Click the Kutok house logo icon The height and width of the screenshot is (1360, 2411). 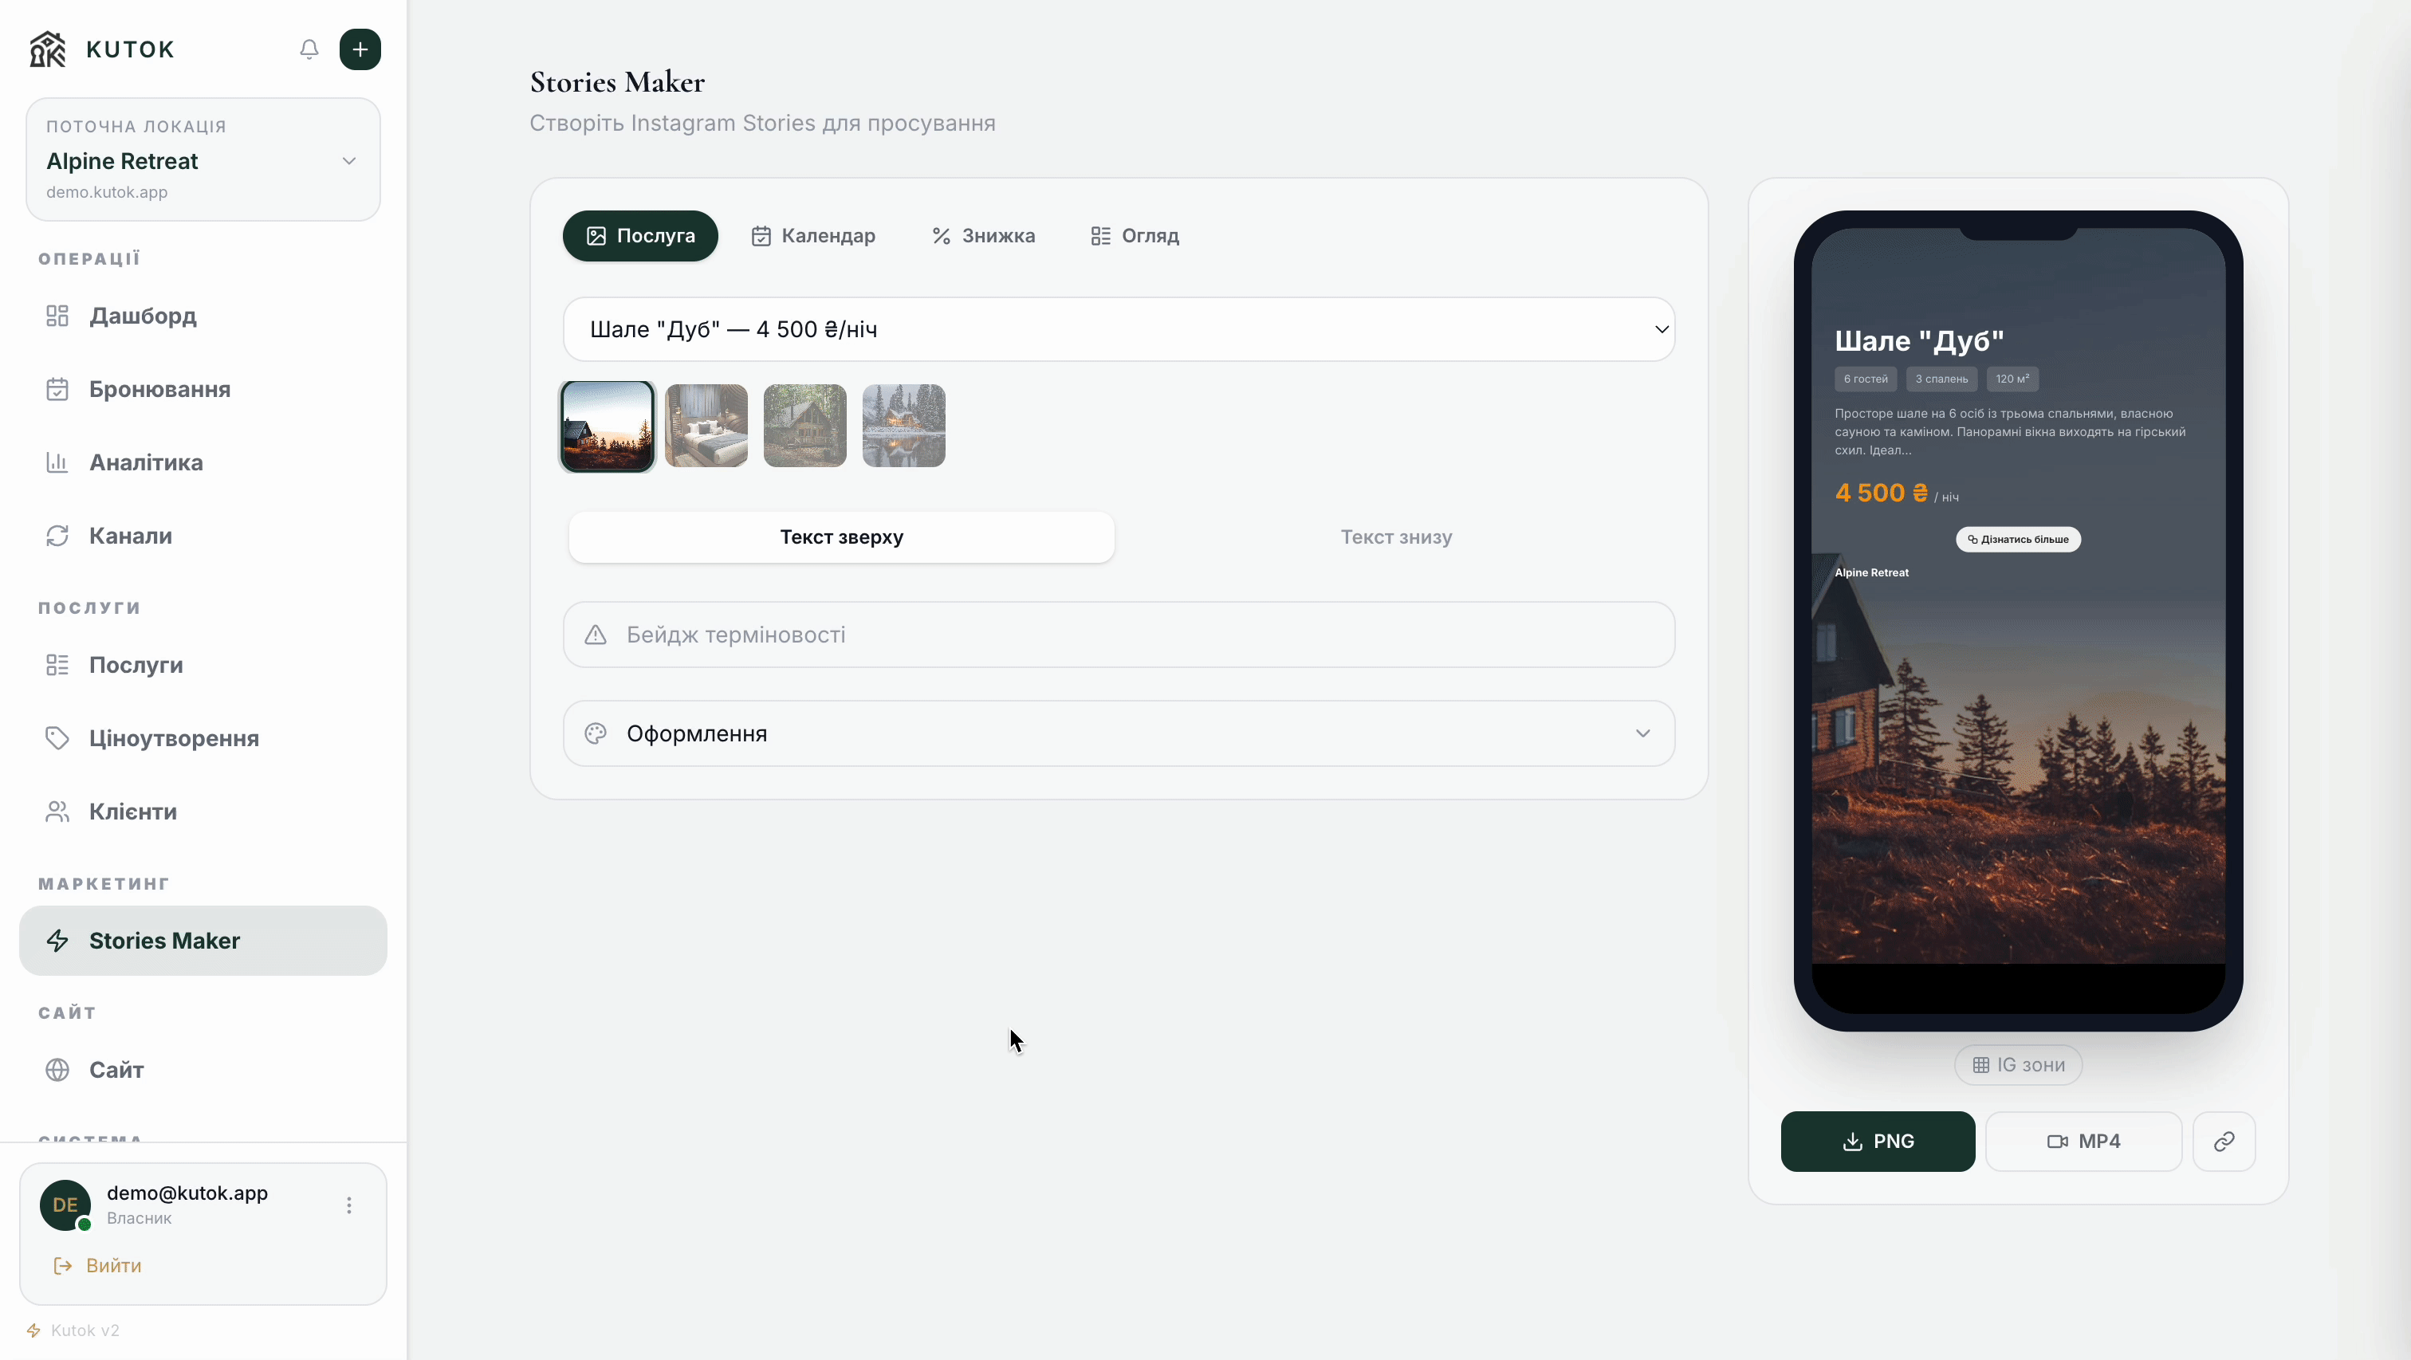pos(48,49)
